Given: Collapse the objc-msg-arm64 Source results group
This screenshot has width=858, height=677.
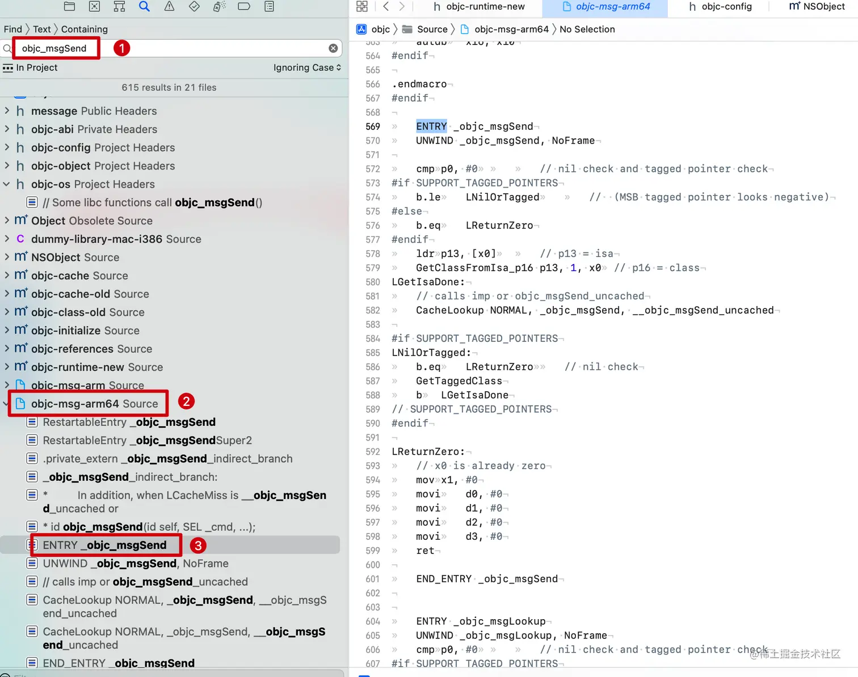Looking at the screenshot, I should 6,403.
